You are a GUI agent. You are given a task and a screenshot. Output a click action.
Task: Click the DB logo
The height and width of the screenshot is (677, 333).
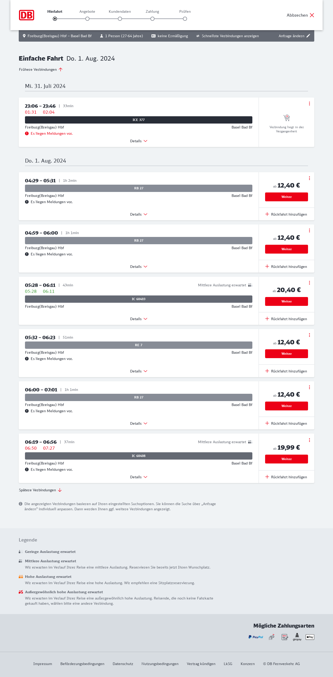pos(27,15)
